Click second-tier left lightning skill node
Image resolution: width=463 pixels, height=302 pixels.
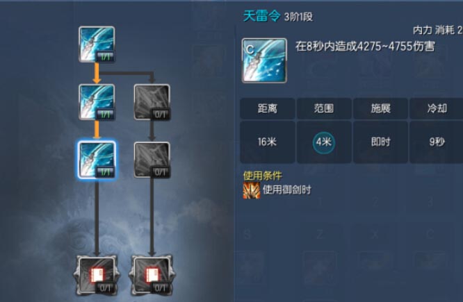97,102
